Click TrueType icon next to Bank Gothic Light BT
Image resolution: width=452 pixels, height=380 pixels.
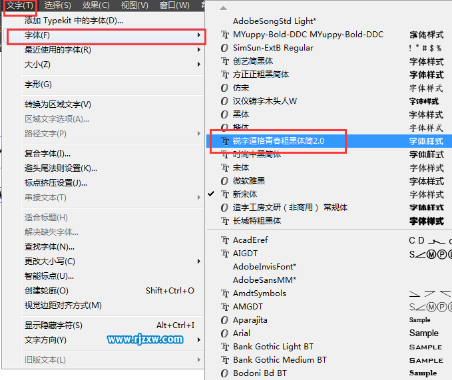click(225, 347)
